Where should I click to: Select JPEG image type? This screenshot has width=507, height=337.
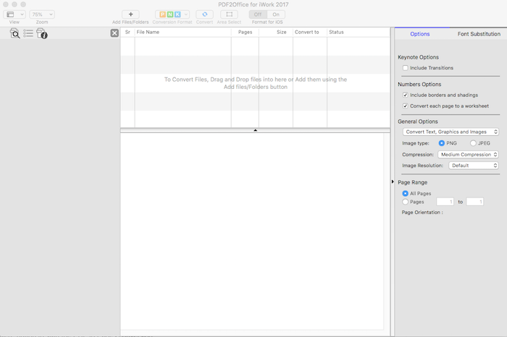click(473, 143)
